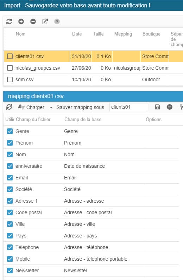
Task: Refresh the mapping panel
Action: click(x=9, y=107)
